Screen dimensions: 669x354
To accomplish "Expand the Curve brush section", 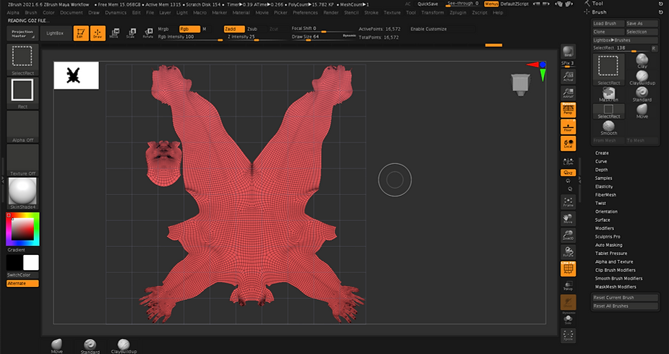I will (x=601, y=161).
